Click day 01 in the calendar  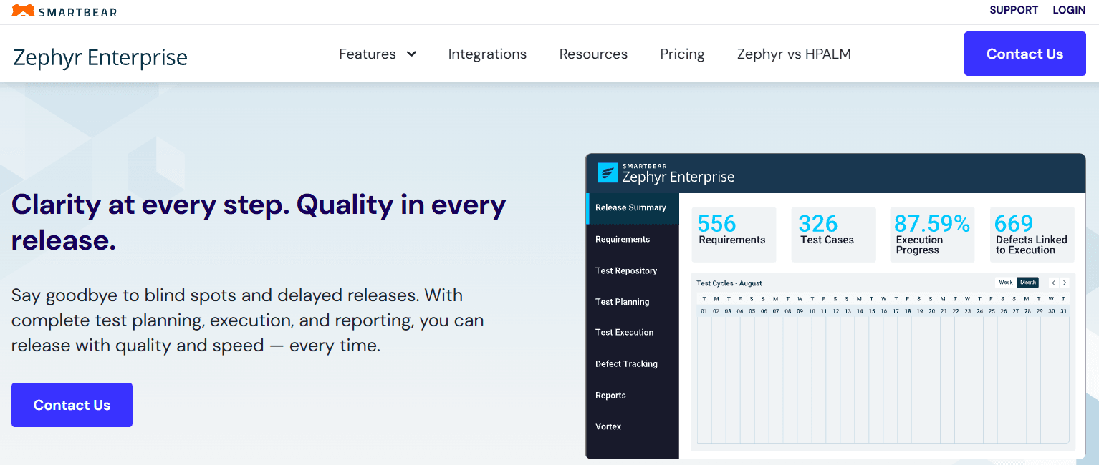point(704,311)
